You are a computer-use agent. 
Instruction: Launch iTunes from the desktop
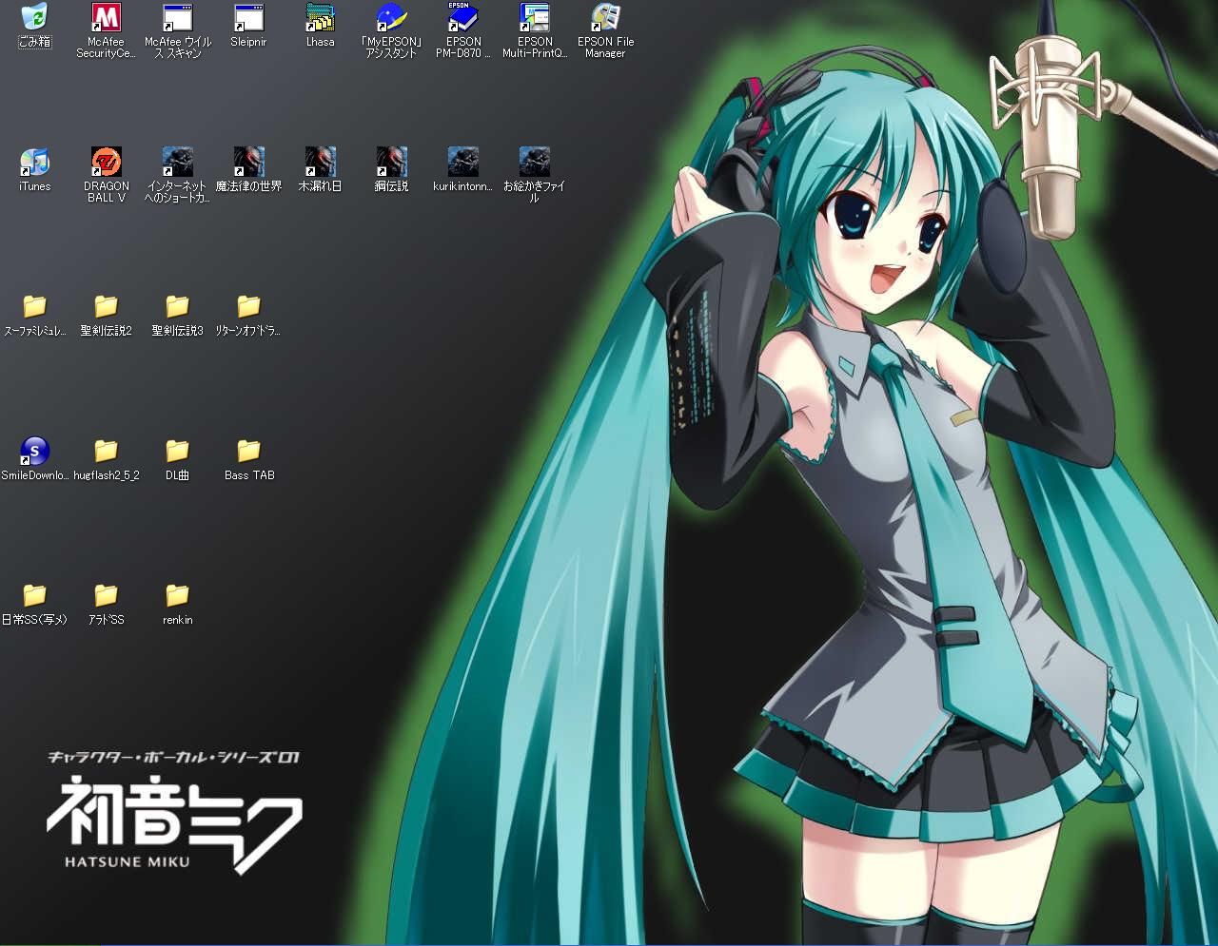34,170
